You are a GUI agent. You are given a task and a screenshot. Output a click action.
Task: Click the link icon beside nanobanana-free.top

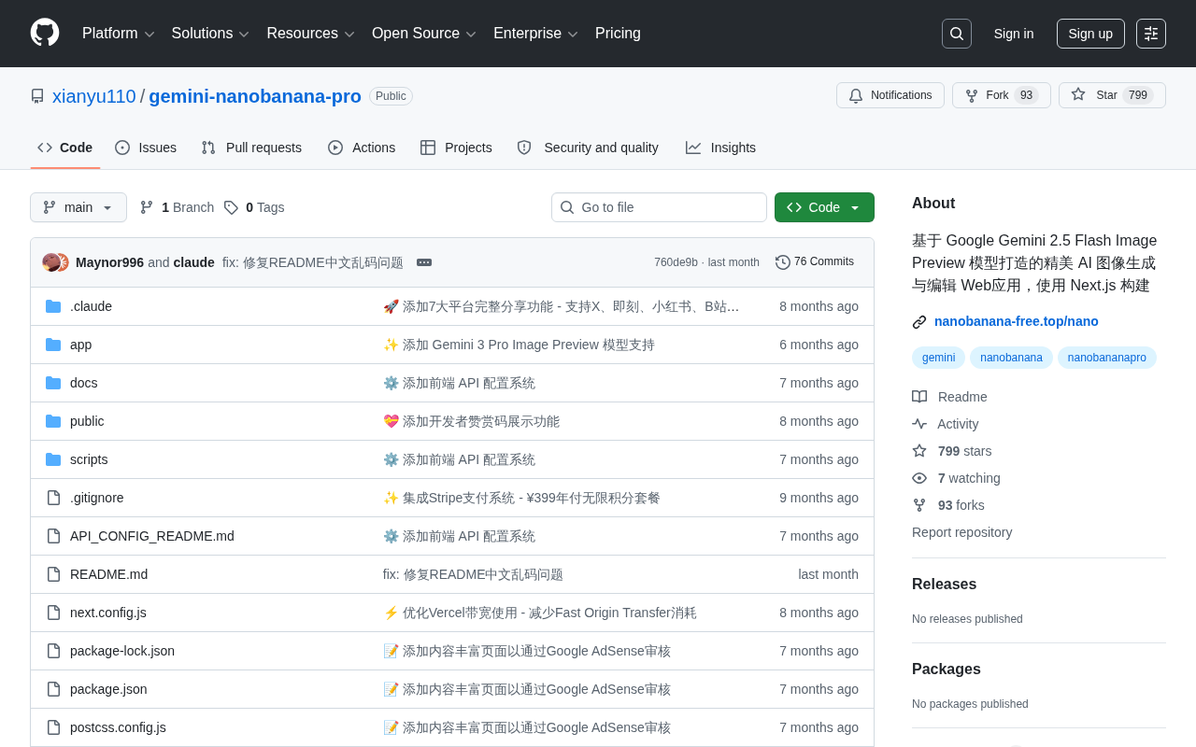(x=919, y=322)
